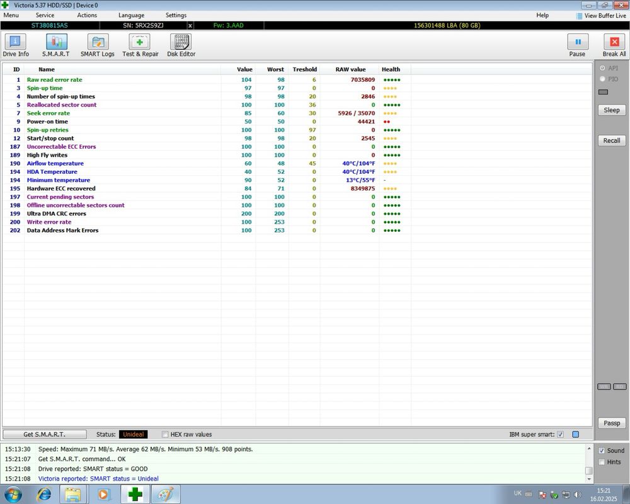Screen dimensions: 630x504
Task: Click the UK language indicator in tray
Action: click(x=517, y=493)
